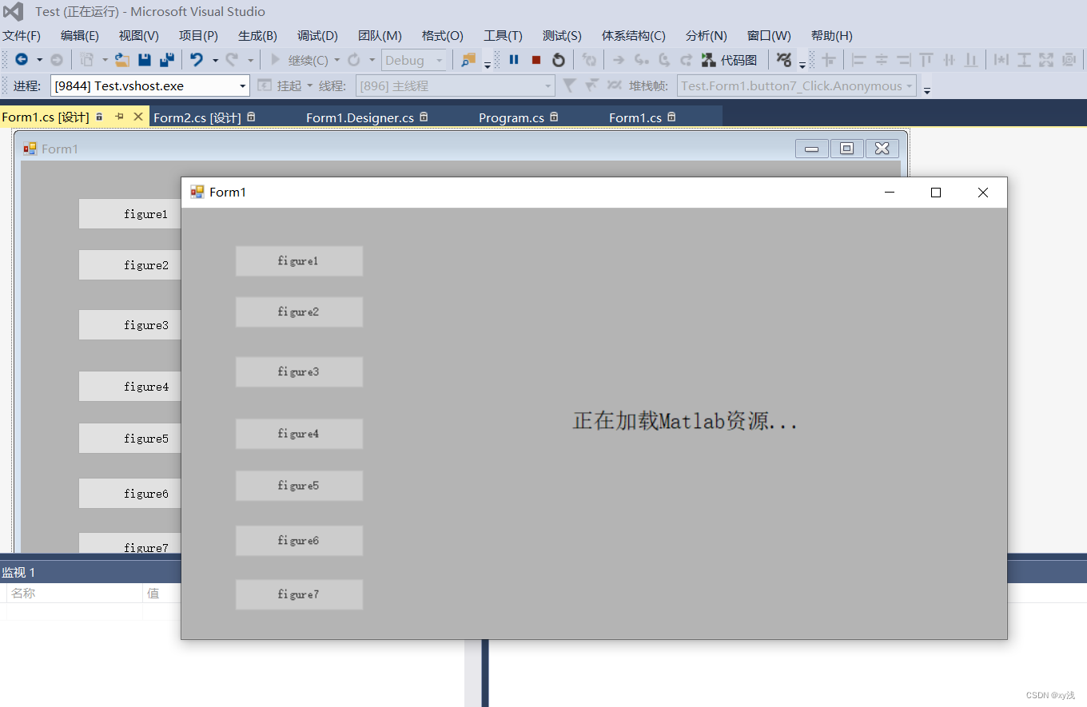Click the Make Same Height icon

1024,60
